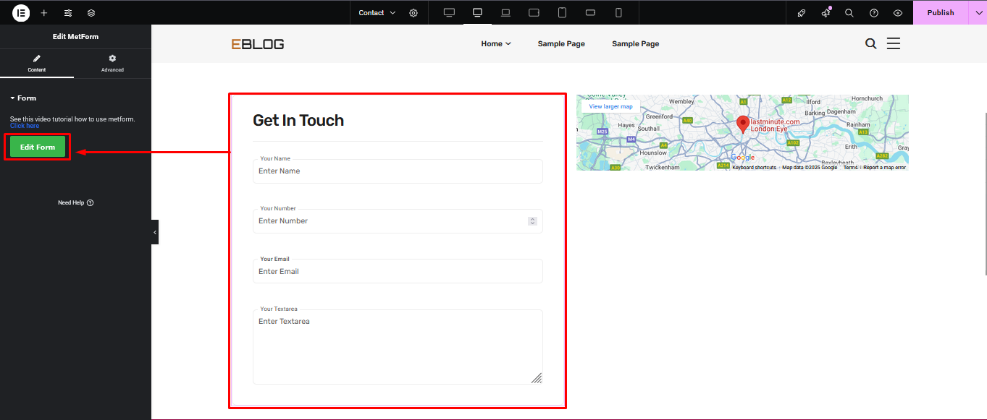Click the What's New megaphone icon
This screenshot has height=420, width=987.
[826, 13]
